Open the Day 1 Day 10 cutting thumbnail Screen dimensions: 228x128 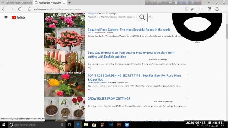coord(64,62)
